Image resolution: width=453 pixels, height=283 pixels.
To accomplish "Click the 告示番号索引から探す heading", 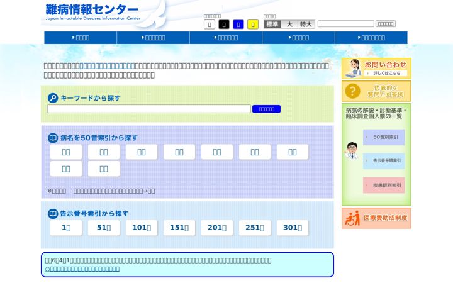I will 94,214.
